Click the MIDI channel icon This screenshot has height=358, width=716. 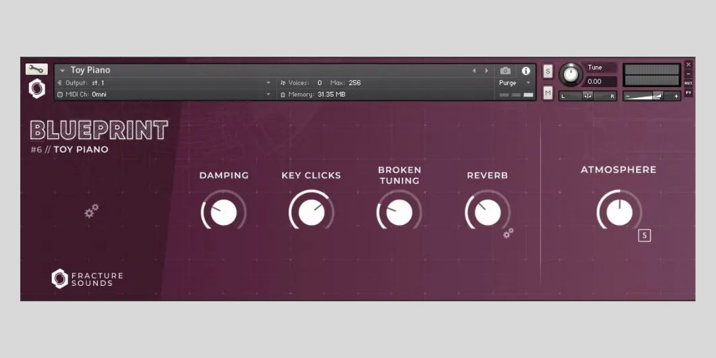coord(60,94)
